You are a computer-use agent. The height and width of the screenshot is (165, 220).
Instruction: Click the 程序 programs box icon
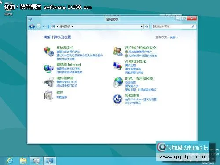pos(48,95)
